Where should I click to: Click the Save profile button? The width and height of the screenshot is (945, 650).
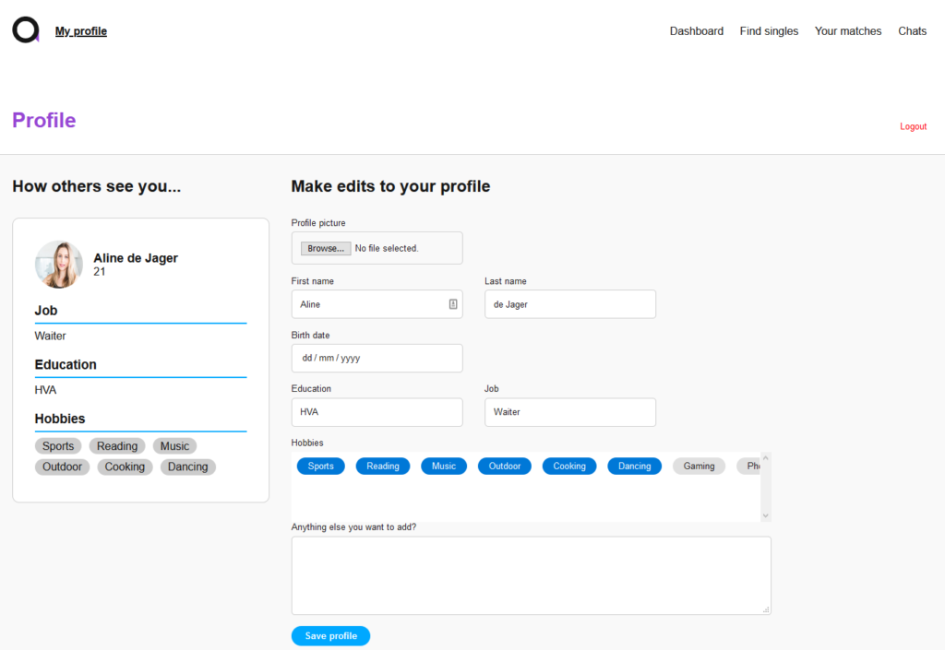[330, 636]
